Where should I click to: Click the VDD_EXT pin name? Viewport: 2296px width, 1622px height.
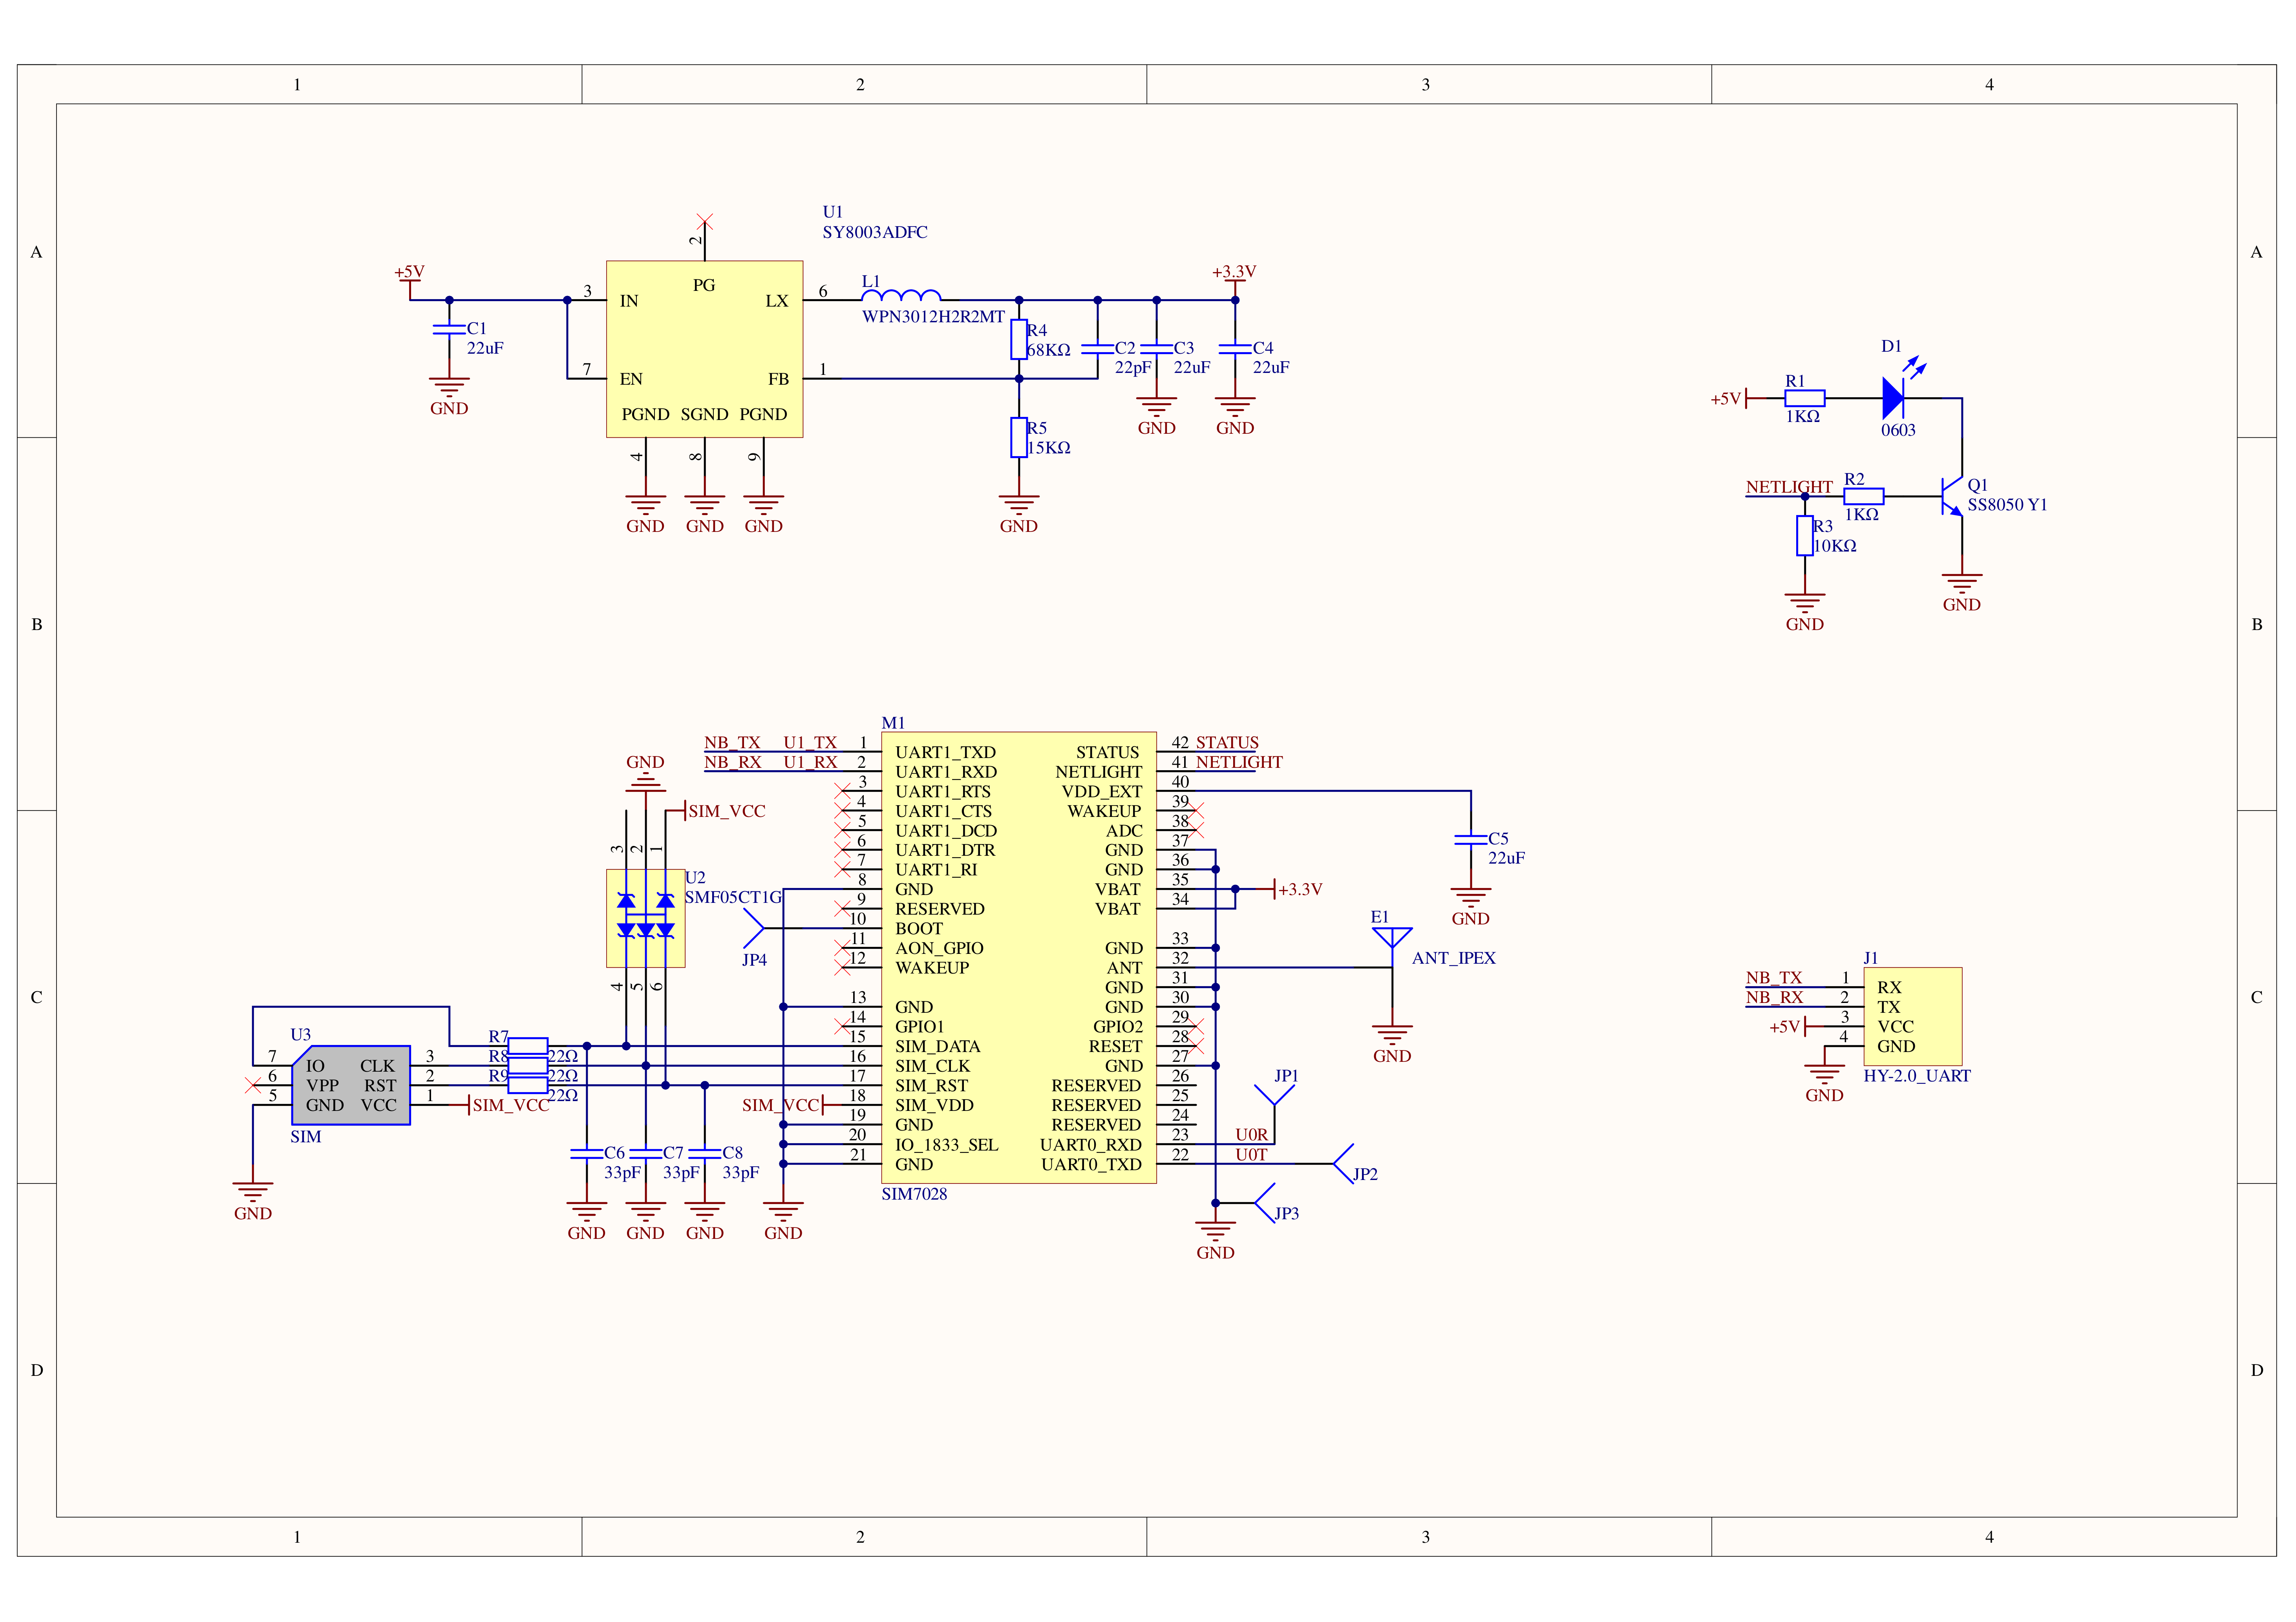tap(1101, 792)
